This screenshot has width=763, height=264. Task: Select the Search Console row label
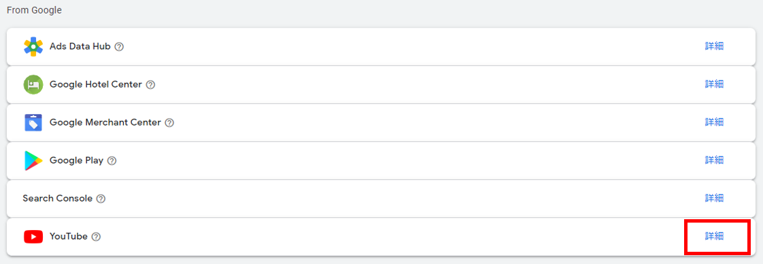pos(57,198)
